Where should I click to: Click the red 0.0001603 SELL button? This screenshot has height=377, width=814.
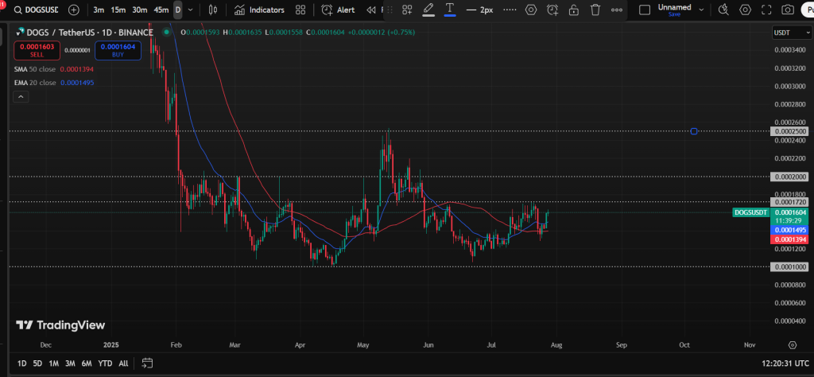[37, 50]
